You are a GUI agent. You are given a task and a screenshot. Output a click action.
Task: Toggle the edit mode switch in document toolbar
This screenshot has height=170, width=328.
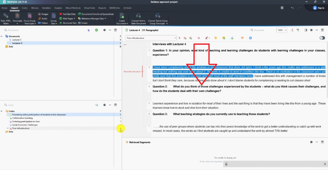[322, 38]
